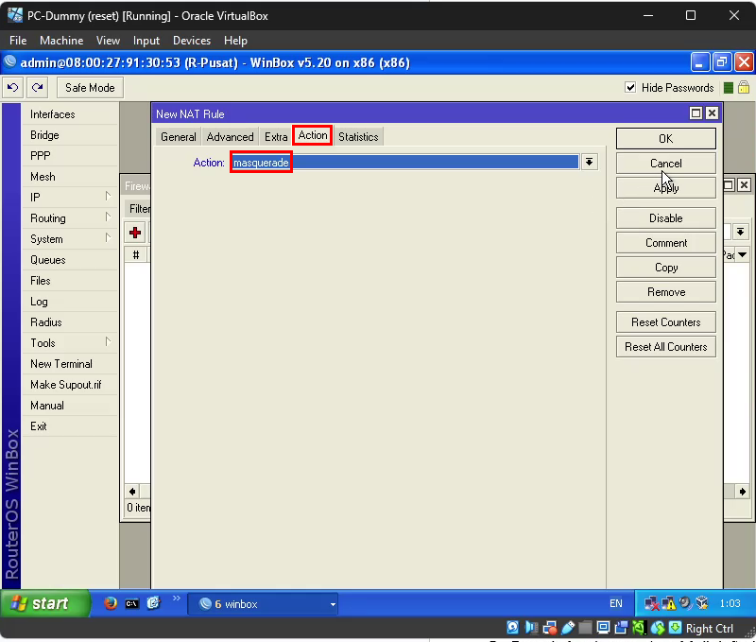Open the Windows start menu
The image size is (756, 642).
(45, 603)
